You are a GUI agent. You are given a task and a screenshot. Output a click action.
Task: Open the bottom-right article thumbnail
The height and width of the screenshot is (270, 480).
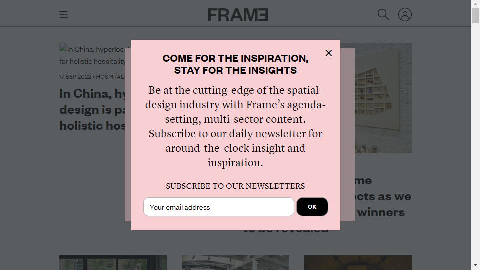point(358,262)
